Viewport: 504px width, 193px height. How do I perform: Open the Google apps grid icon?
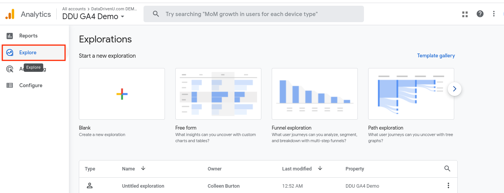click(465, 14)
